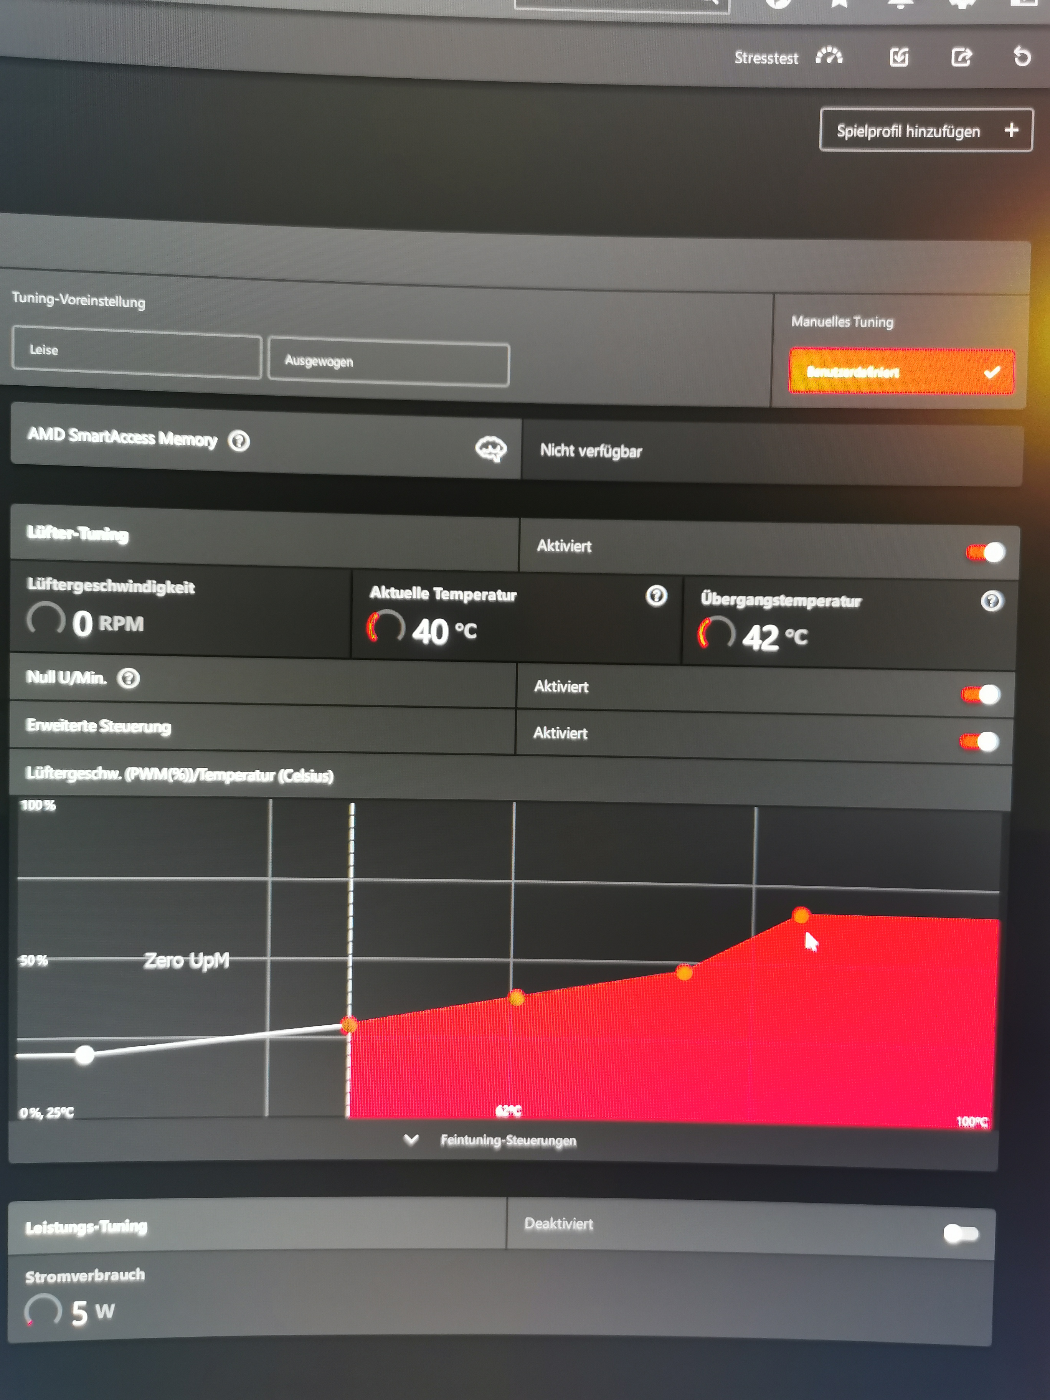Click the brain icon in SmartAccess row

point(490,449)
